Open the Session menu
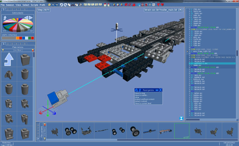 coord(10,5)
